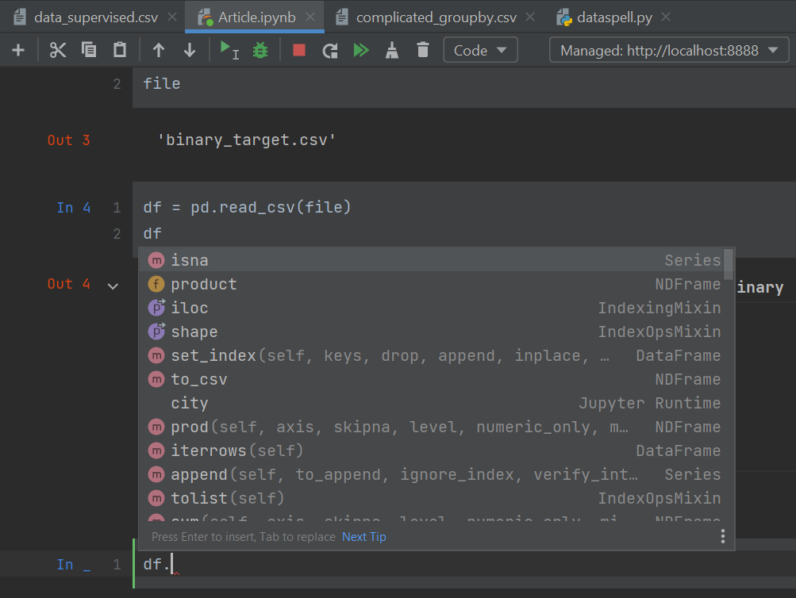Close the Article.ipynb tab
The width and height of the screenshot is (796, 598).
click(310, 17)
